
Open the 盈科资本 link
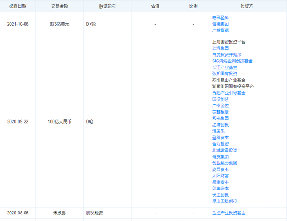[x=220, y=137]
